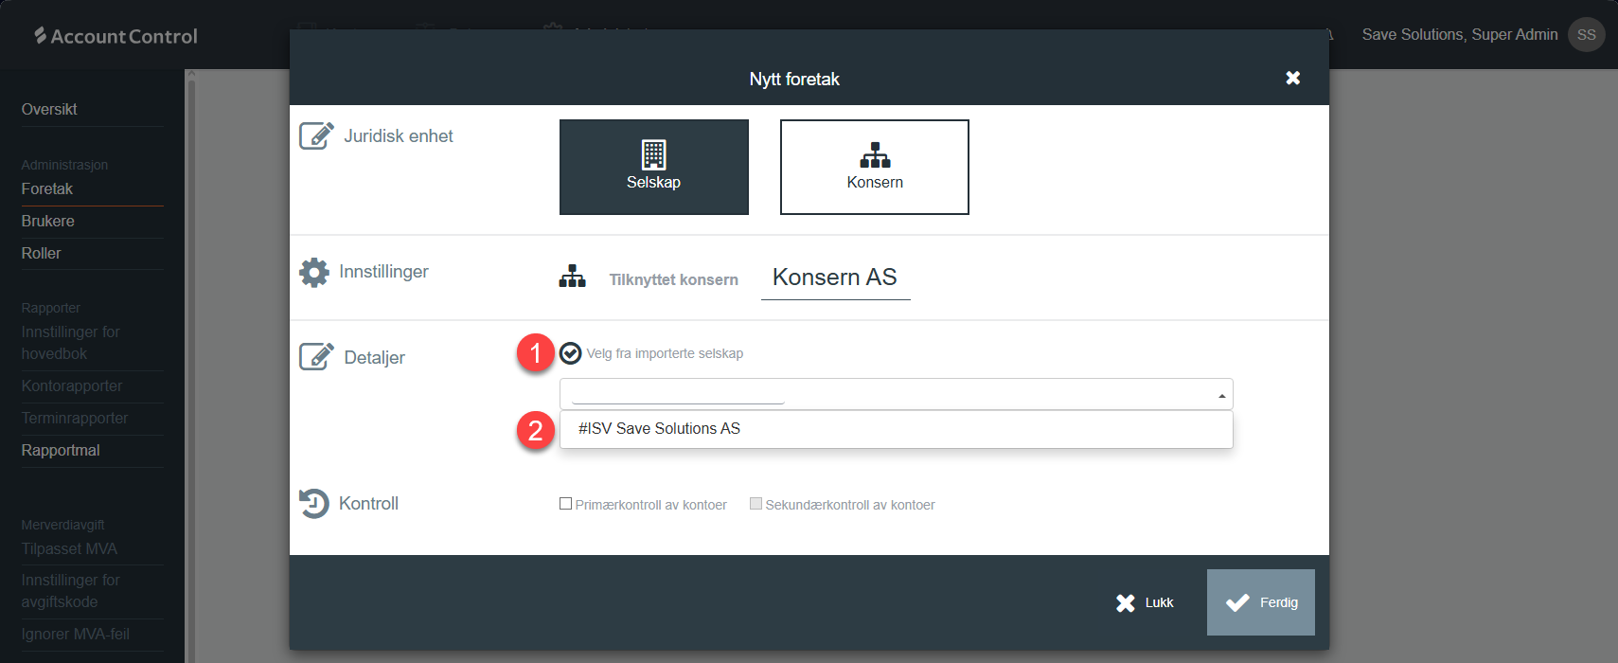Click the sidebar vertical scrollbar
Screen dimensions: 1618x663
pos(191,369)
